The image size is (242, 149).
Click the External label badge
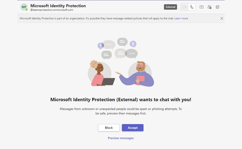171,7
